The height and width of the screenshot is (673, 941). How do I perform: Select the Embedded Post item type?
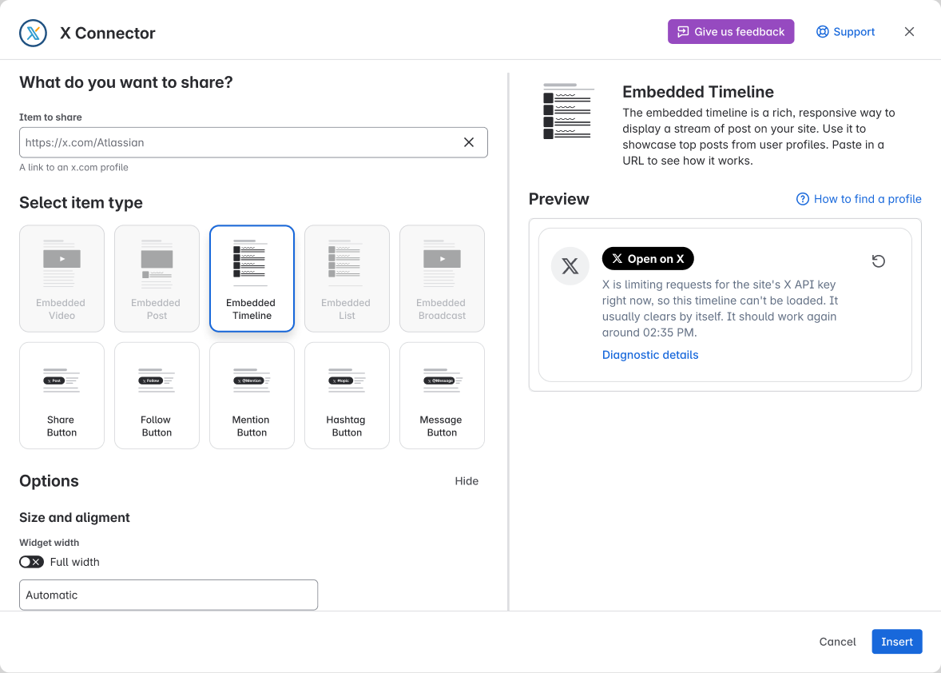pyautogui.click(x=157, y=279)
